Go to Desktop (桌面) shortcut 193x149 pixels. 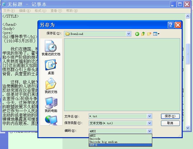coord(51,67)
